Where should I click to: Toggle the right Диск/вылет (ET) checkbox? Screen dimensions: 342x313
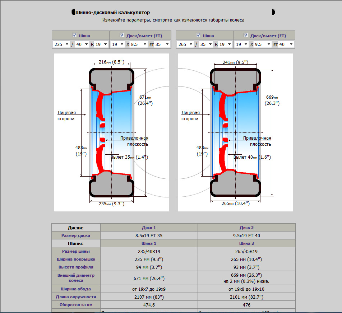tap(246, 35)
